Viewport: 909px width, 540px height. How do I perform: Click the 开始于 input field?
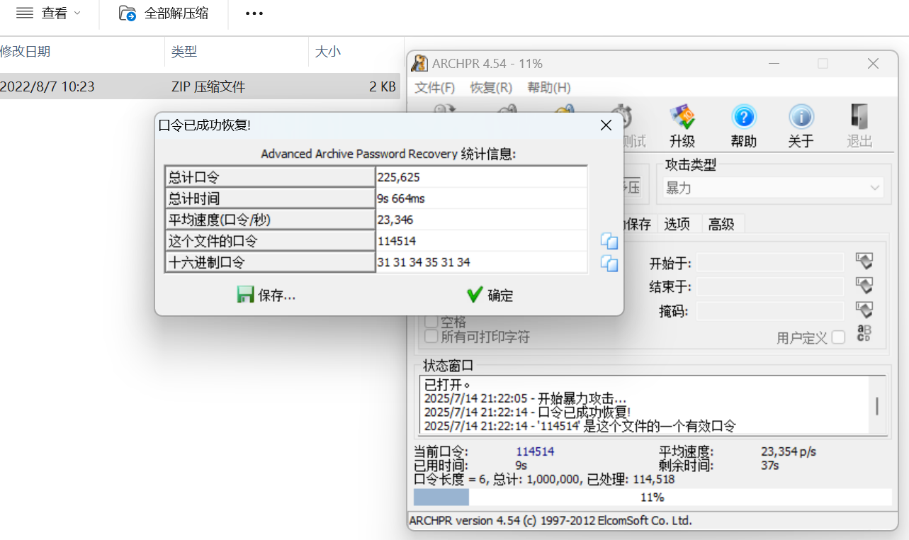770,263
